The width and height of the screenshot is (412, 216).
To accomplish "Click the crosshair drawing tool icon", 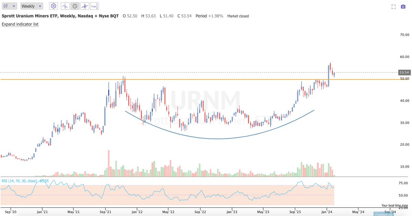I will pos(84,6).
